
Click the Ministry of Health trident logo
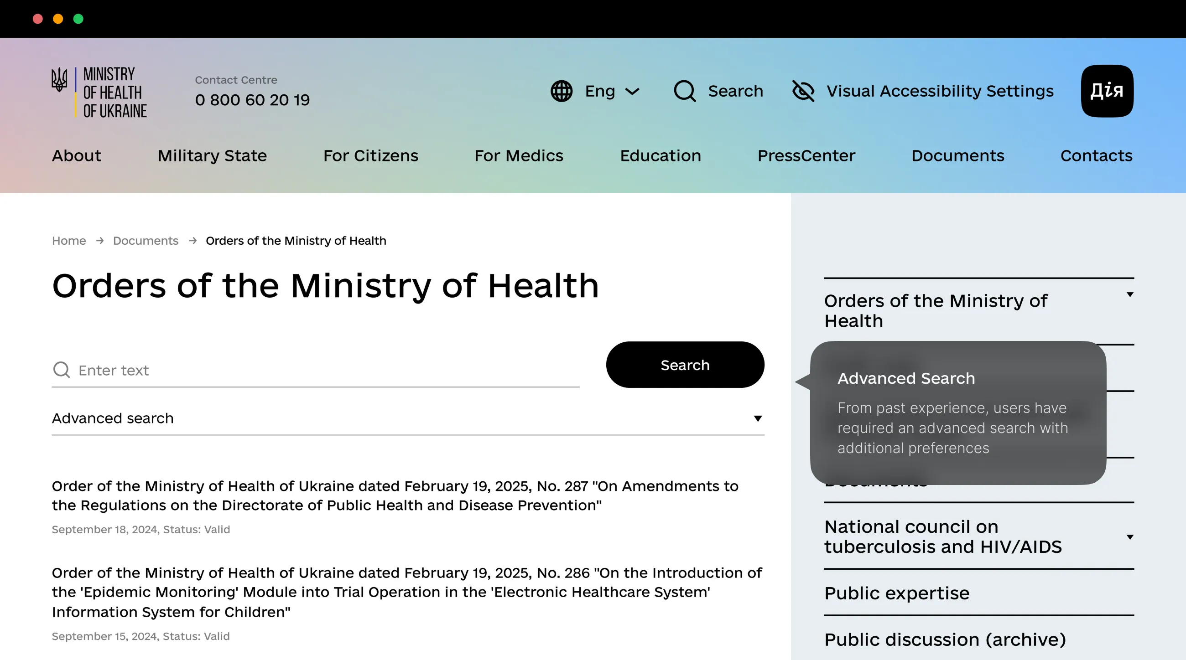(59, 81)
